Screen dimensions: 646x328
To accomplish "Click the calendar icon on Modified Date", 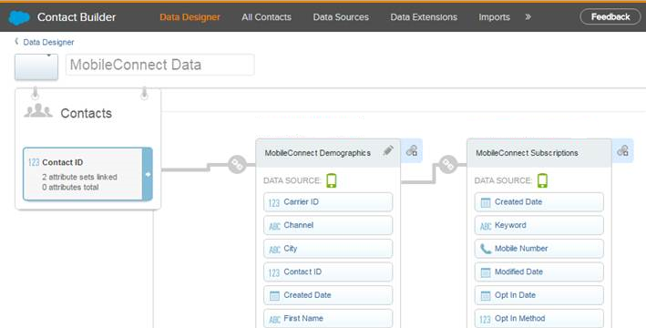I will [486, 272].
